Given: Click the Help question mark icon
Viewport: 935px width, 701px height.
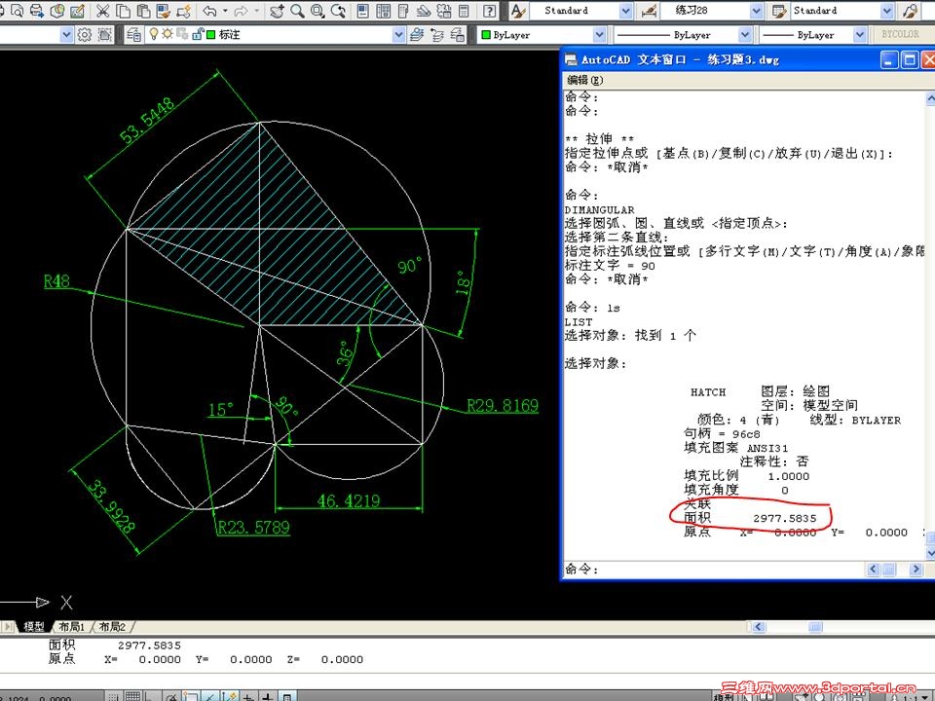Looking at the screenshot, I should (489, 10).
